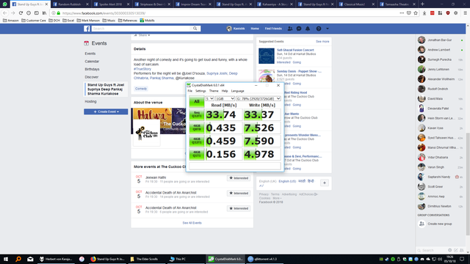Run the 4KiB Q32T1 test
The width and height of the screenshot is (470, 264).
(197, 141)
